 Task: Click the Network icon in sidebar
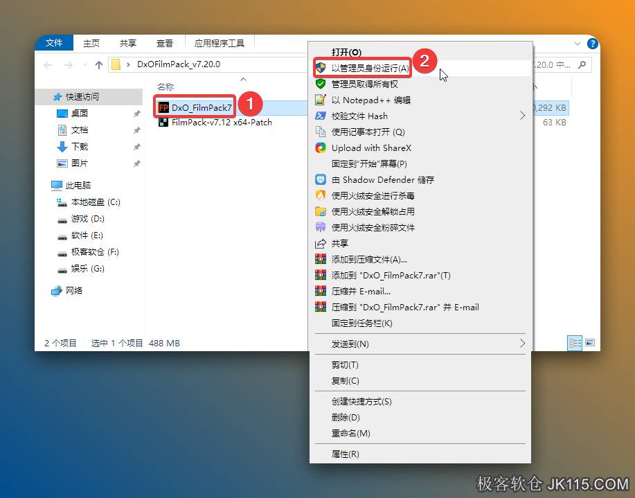click(x=57, y=290)
